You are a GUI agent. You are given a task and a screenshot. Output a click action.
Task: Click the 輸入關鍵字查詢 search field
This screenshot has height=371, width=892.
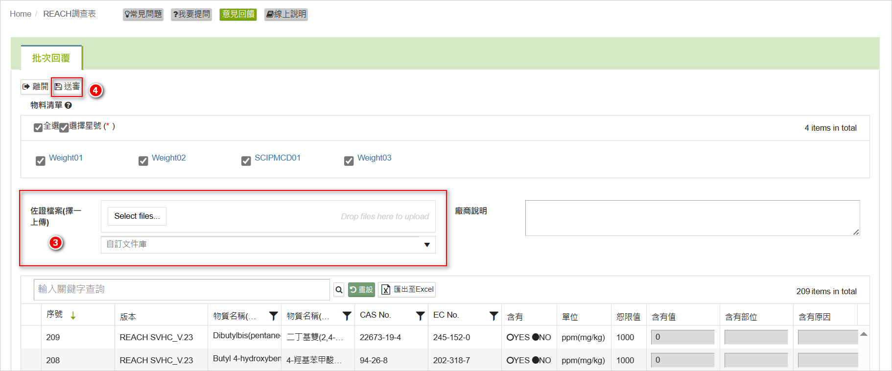182,290
